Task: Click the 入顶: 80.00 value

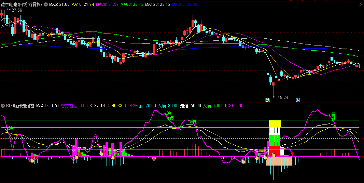Action: coord(168,106)
